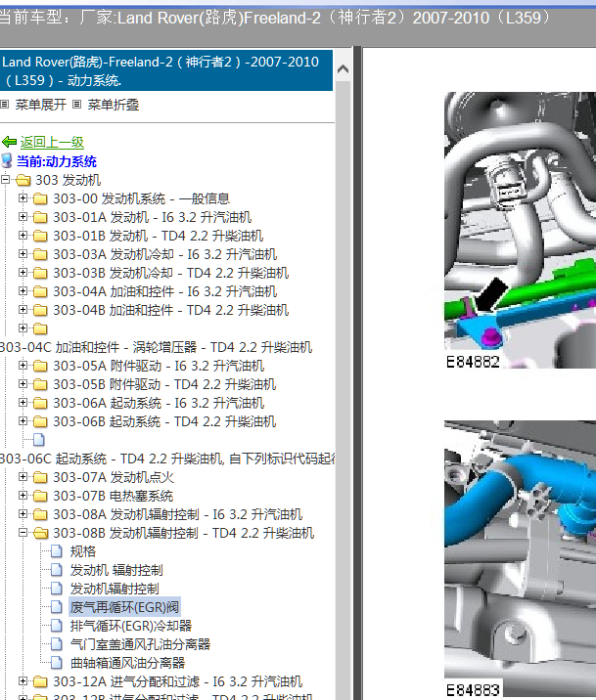
Task: Expand the 303-00 发动机系统 node
Action: (23, 197)
